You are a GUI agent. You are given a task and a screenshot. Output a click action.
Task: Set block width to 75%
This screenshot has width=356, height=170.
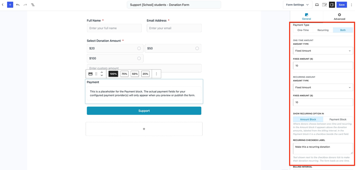[124, 74]
